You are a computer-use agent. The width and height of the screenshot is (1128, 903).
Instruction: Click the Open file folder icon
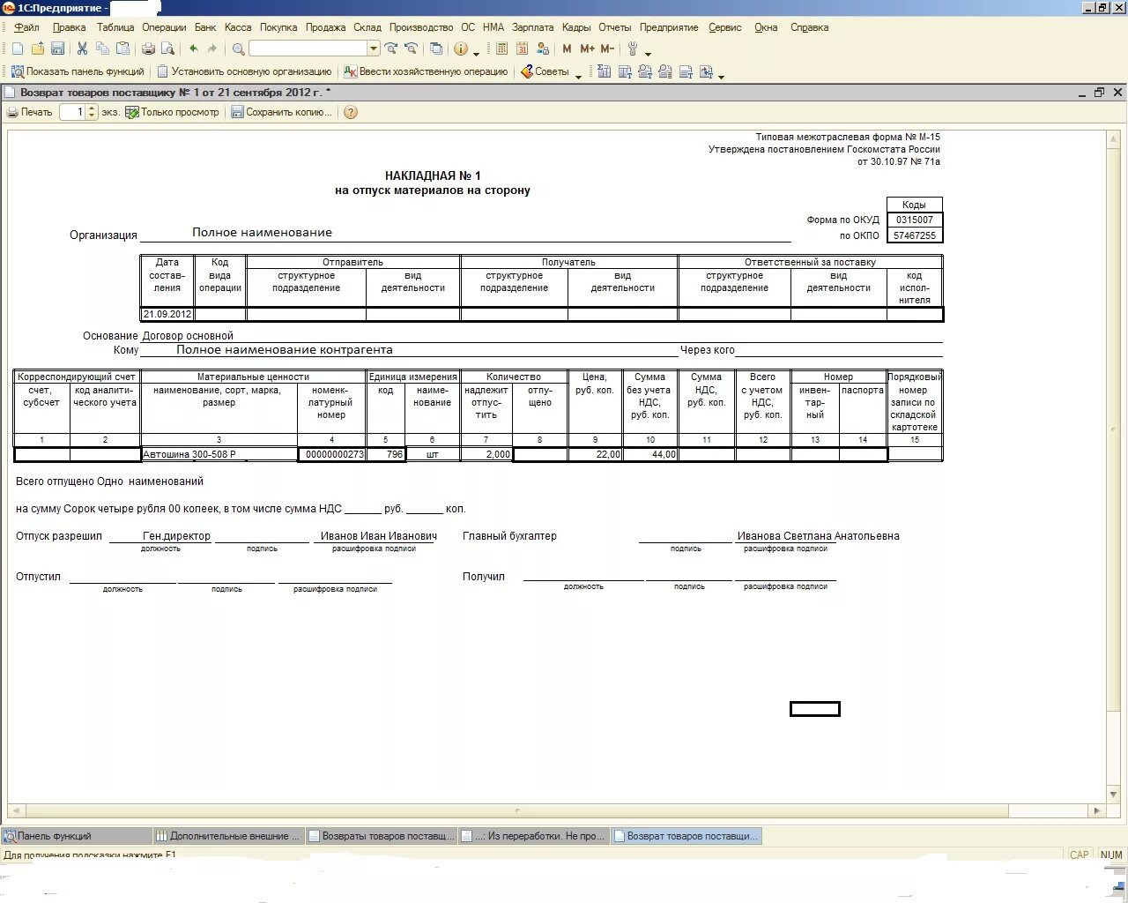tap(38, 49)
